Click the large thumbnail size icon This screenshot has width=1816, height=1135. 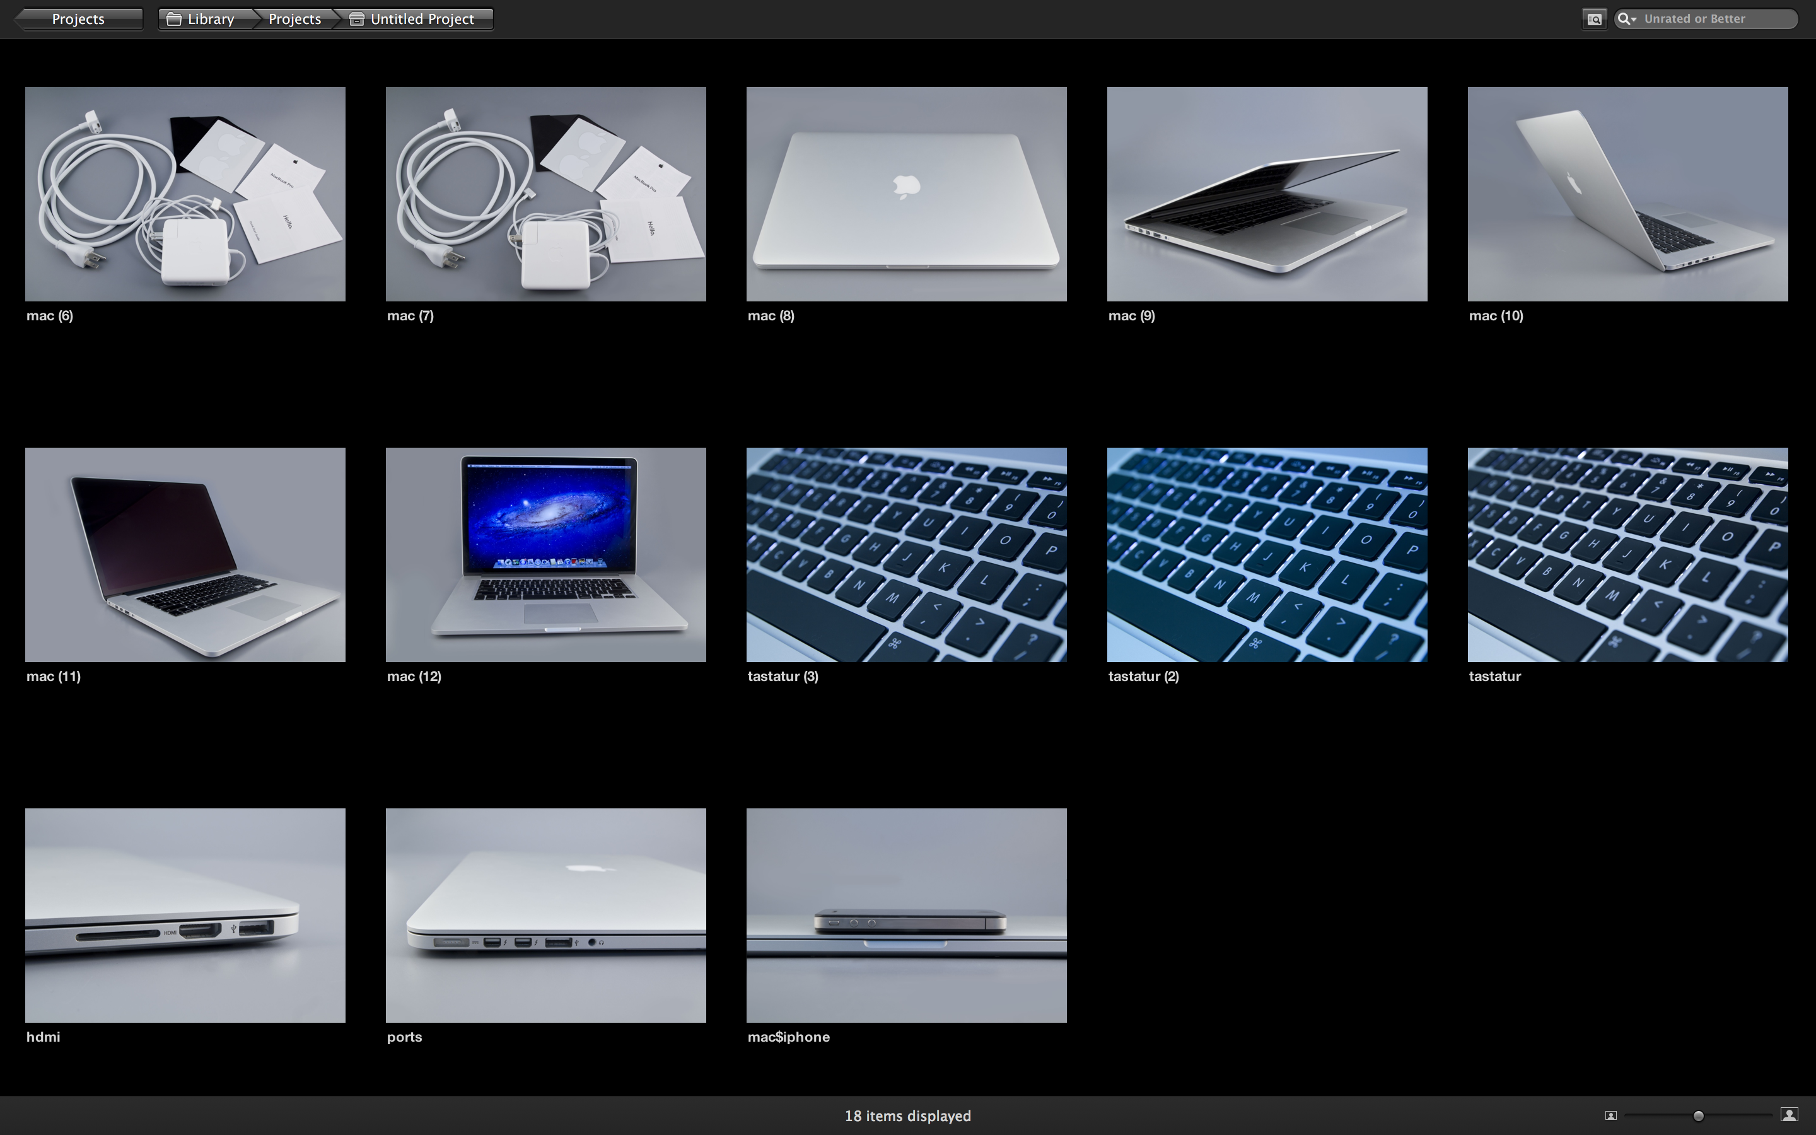[1790, 1115]
